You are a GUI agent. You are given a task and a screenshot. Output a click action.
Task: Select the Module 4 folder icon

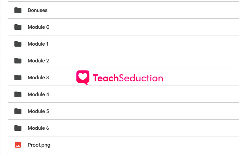tap(18, 94)
